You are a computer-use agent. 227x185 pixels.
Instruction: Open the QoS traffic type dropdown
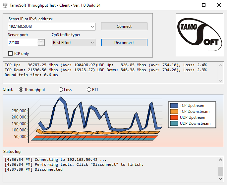click(x=92, y=43)
